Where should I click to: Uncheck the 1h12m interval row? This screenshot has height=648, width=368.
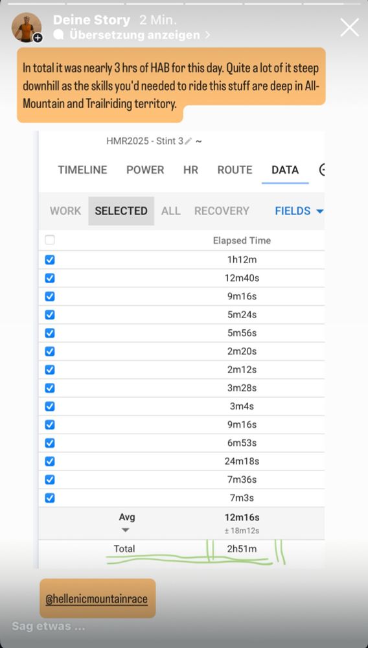49,260
